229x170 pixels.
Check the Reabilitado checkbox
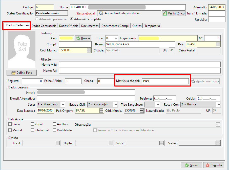(54, 130)
